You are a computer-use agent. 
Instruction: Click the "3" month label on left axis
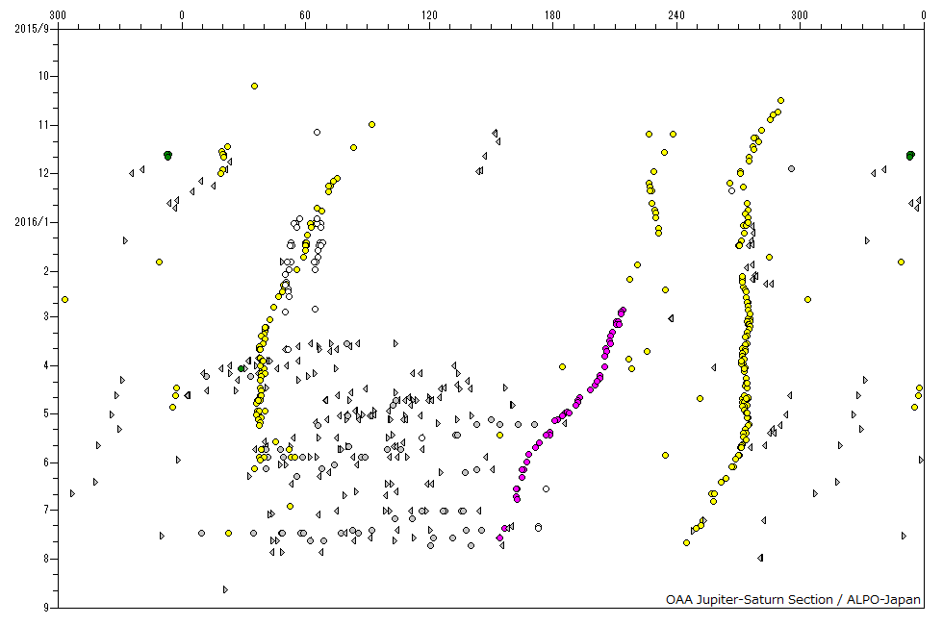pyautogui.click(x=46, y=316)
